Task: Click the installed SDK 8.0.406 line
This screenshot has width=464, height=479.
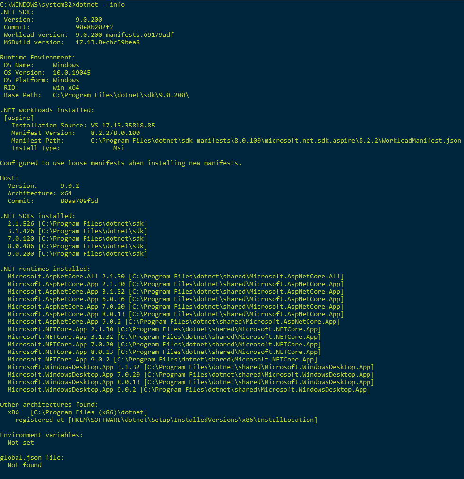Action: 77,246
